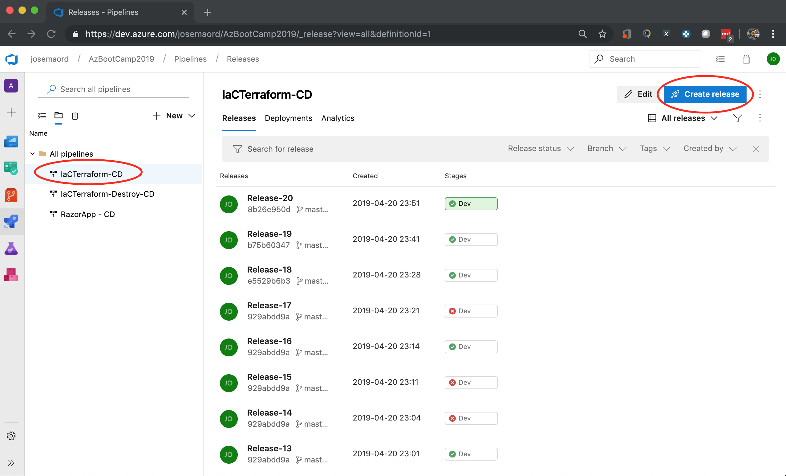
Task: Open Test Plans flask icon
Action: pyautogui.click(x=11, y=248)
